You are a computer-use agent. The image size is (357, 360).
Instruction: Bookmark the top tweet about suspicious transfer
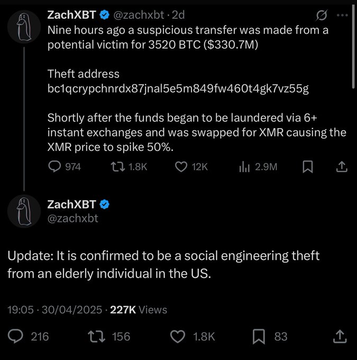307,167
